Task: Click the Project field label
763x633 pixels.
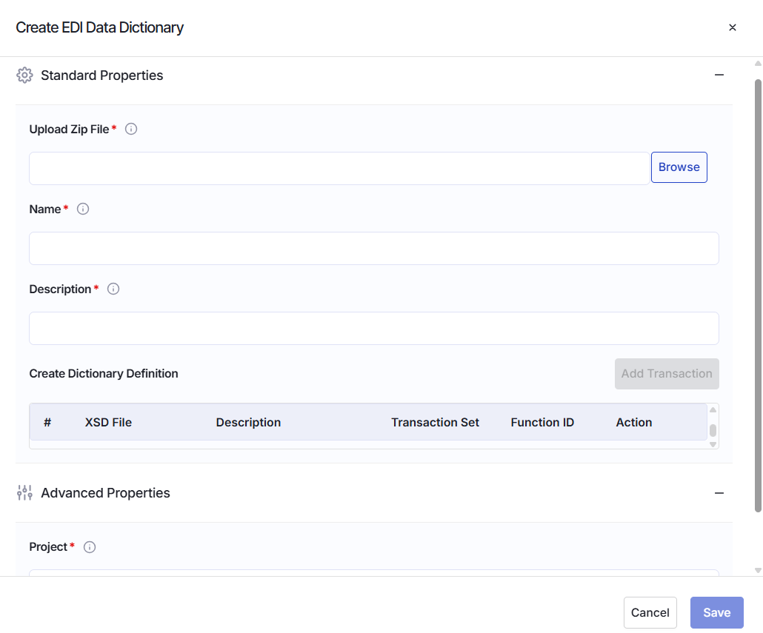Action: [48, 547]
